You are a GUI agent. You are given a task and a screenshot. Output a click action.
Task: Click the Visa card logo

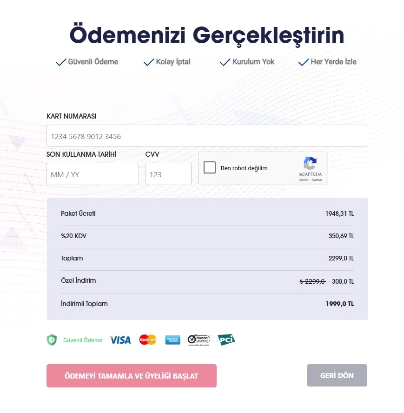[120, 340]
